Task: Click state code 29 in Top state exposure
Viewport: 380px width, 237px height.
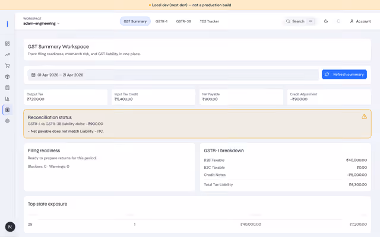Action: [30, 225]
